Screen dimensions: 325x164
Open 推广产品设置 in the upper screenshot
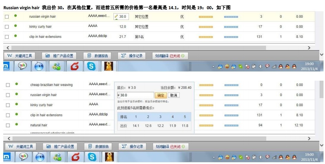pos(59,56)
